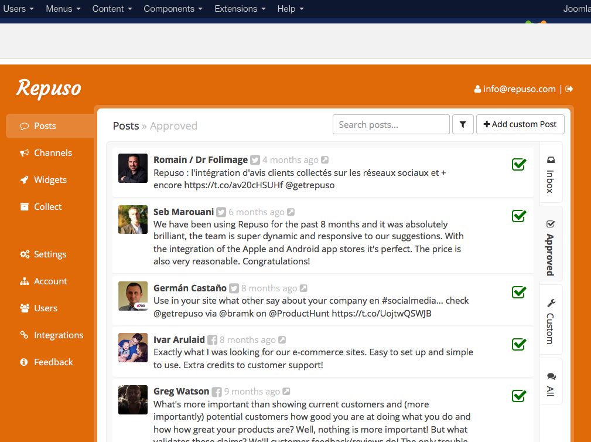Click Seb Marouani's profile photo
This screenshot has height=442, width=591.
click(133, 219)
